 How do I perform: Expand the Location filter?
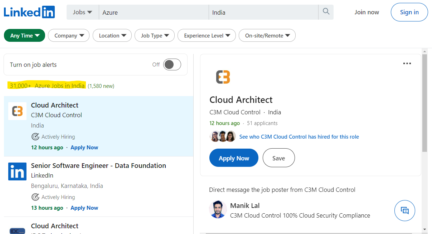(x=112, y=35)
